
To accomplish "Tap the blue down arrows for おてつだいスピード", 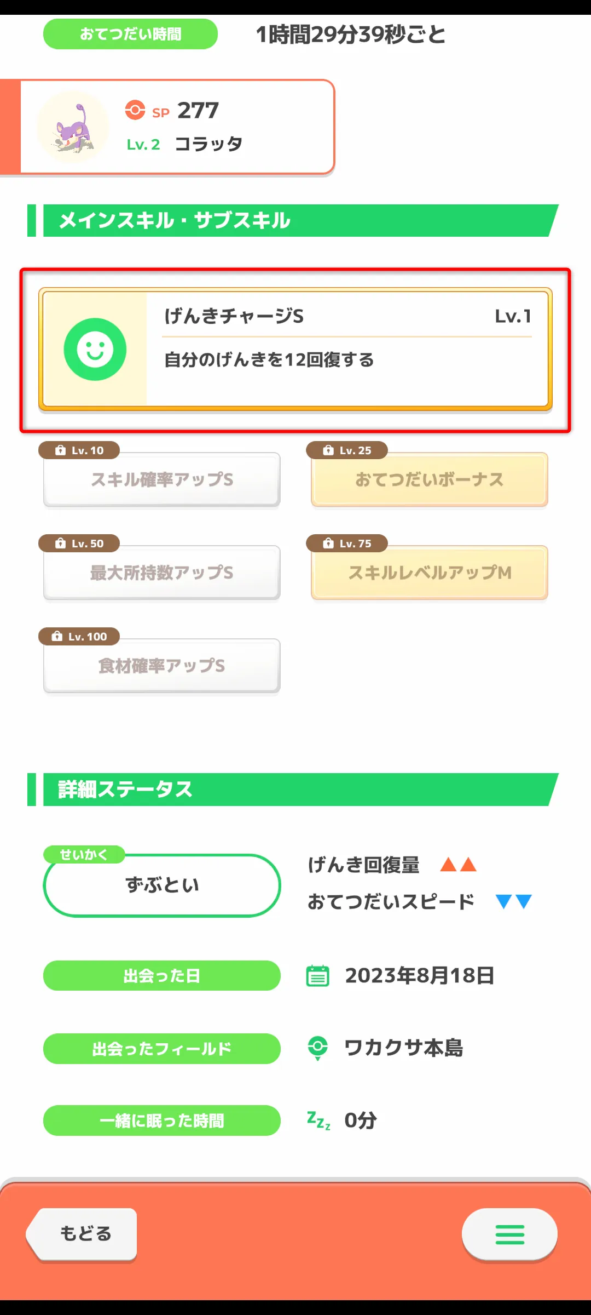I will point(513,901).
